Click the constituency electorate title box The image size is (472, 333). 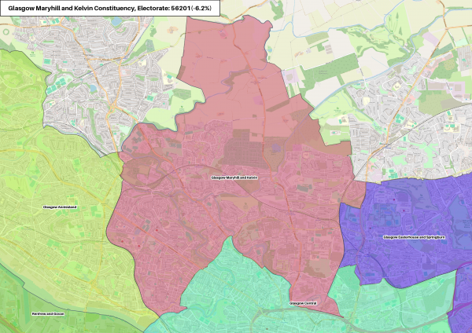110,8
